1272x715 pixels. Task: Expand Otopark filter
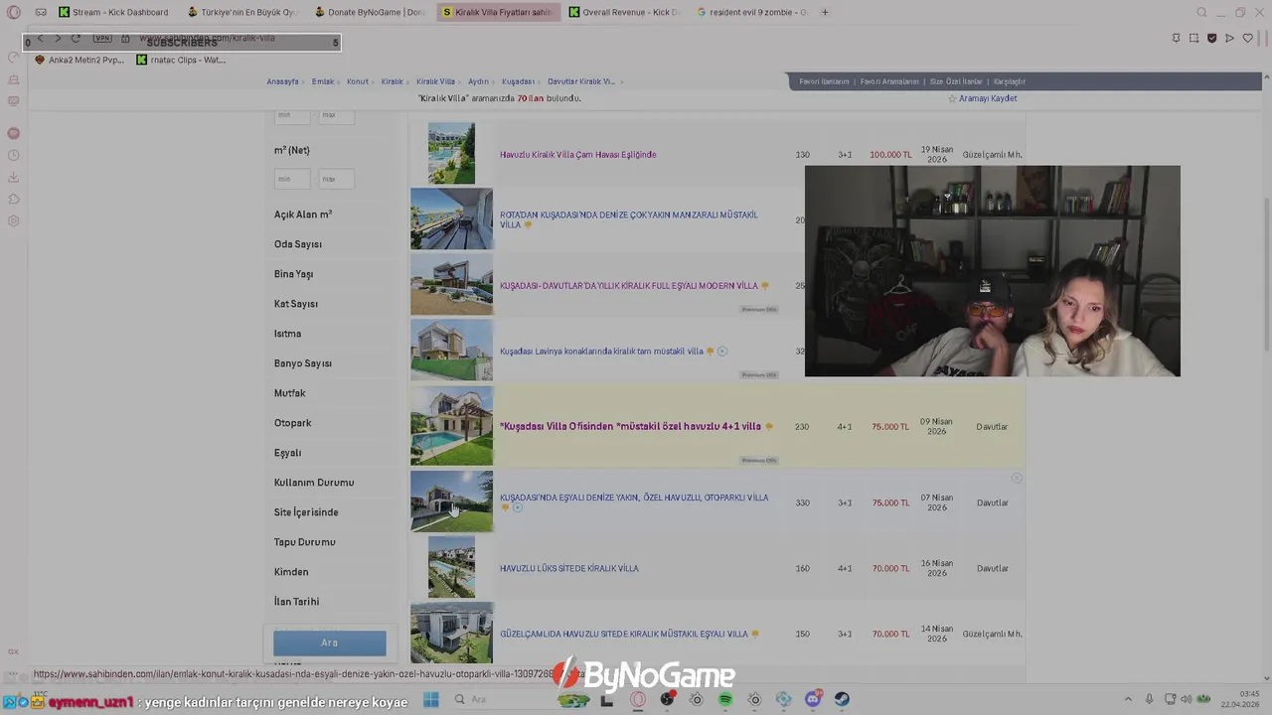pyautogui.click(x=292, y=423)
